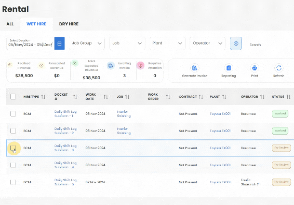Open Interior Finishing job in Subform 1 row

tap(124, 113)
